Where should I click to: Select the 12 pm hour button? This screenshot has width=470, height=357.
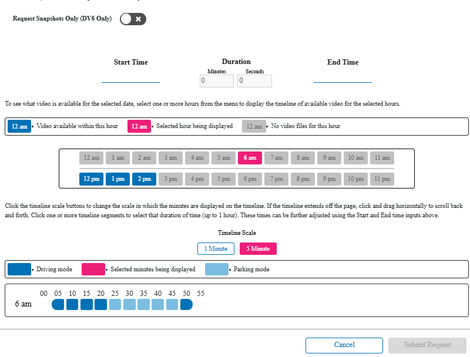point(91,179)
